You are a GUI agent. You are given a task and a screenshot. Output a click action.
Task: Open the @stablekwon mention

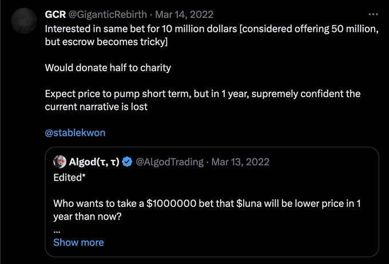(x=75, y=133)
